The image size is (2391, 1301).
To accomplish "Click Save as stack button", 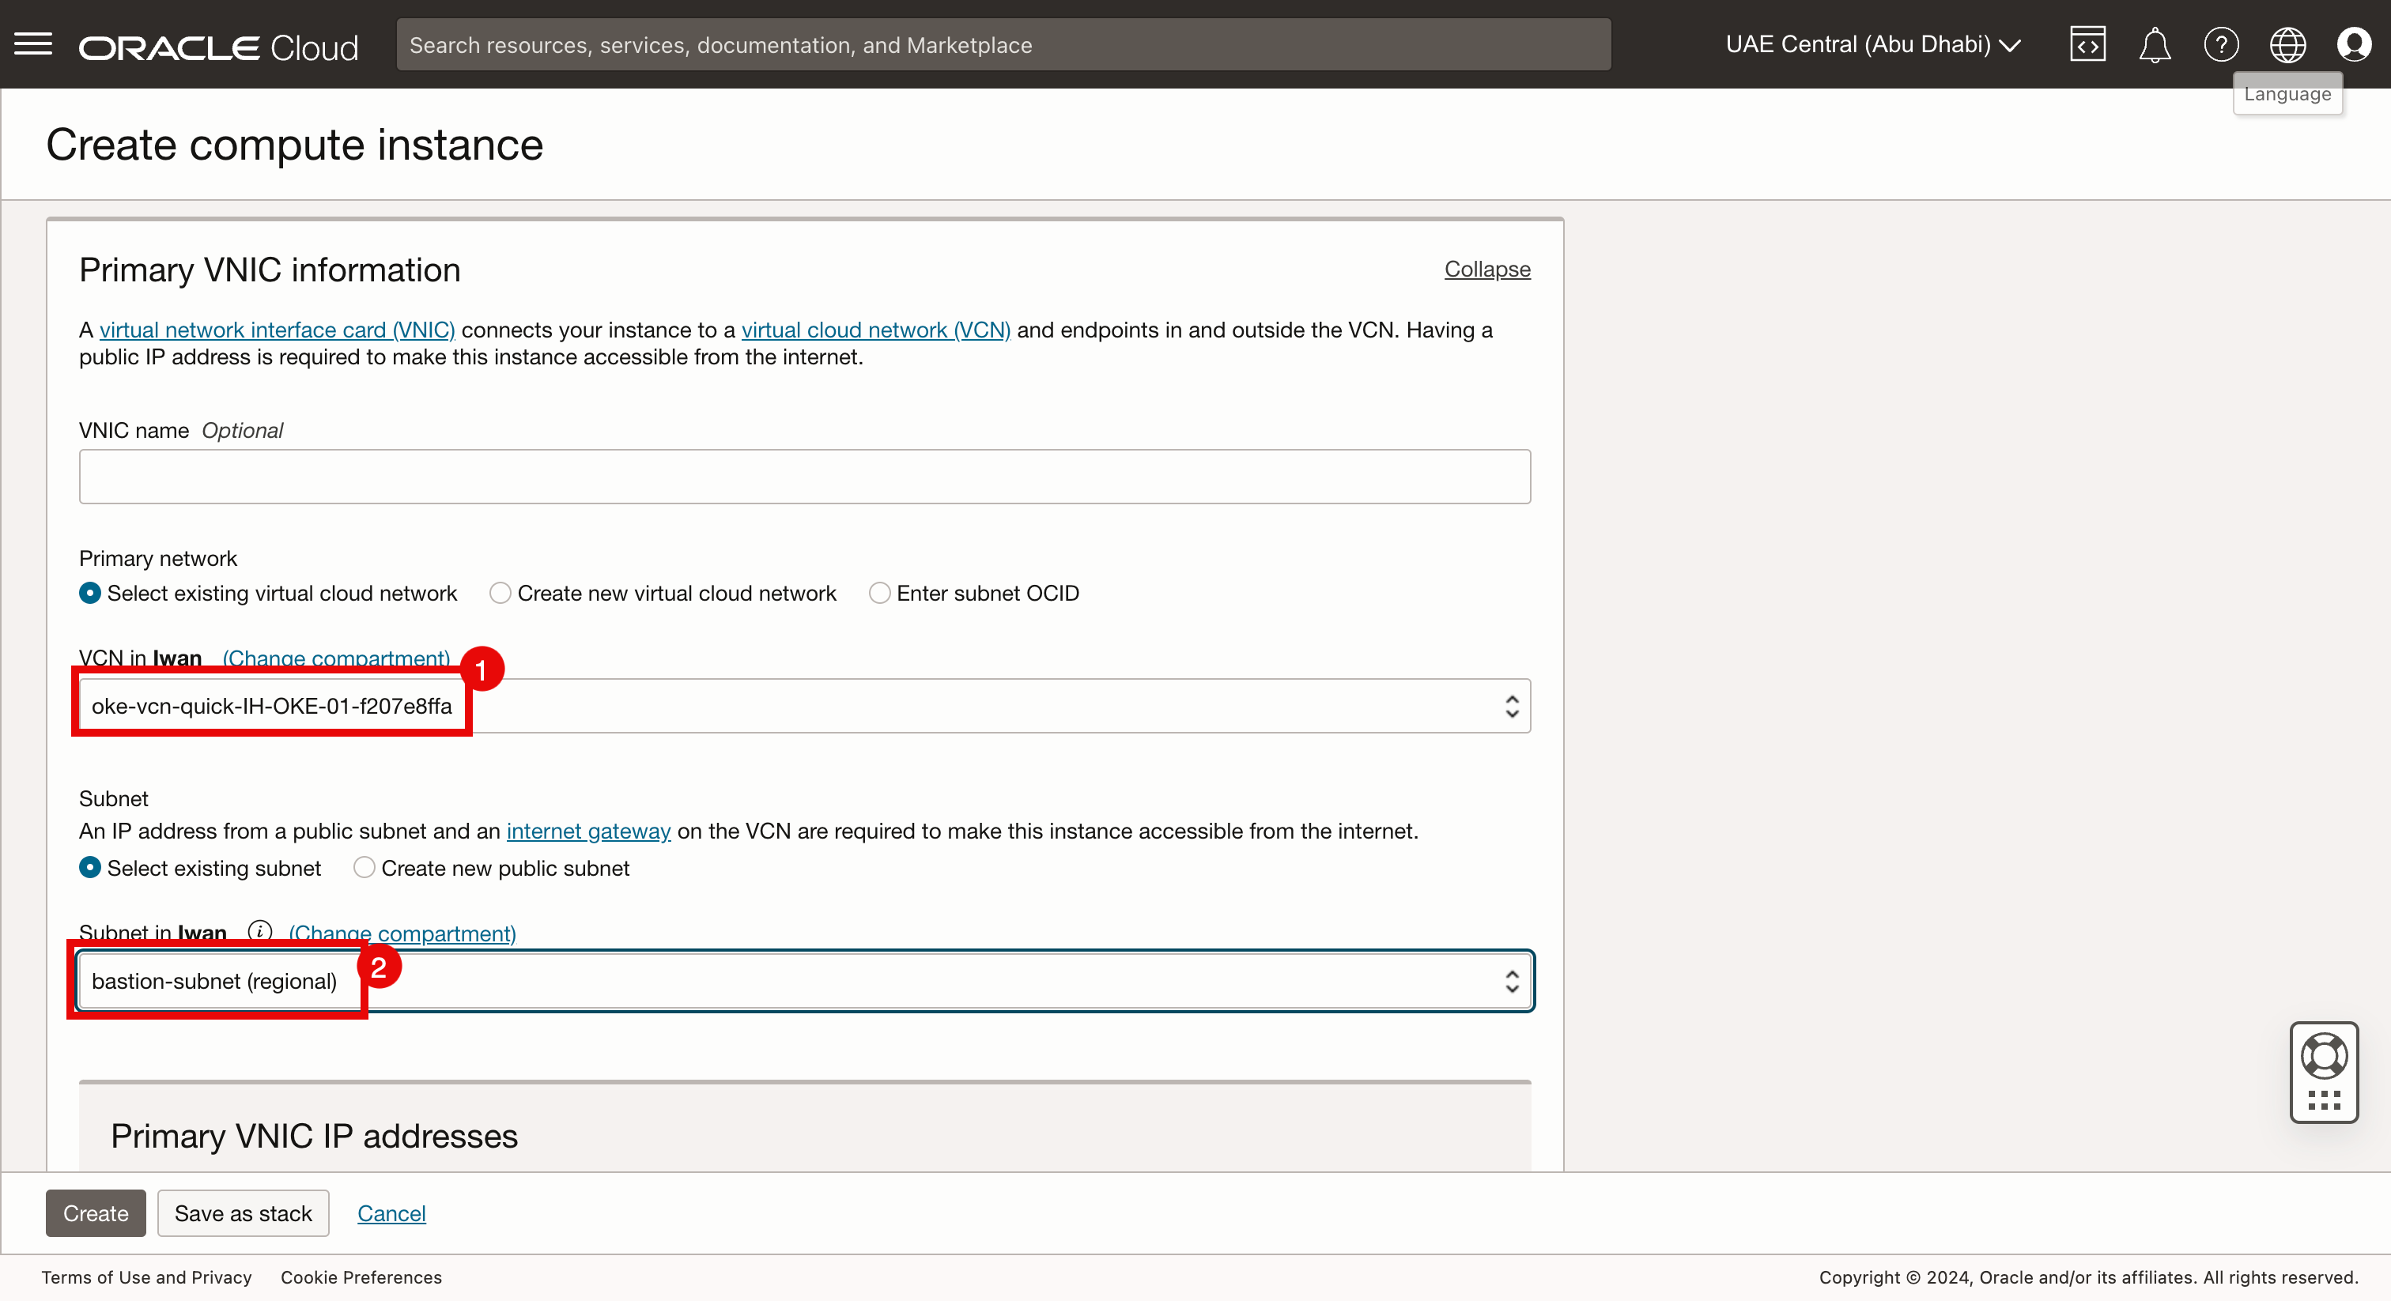I will [x=244, y=1212].
